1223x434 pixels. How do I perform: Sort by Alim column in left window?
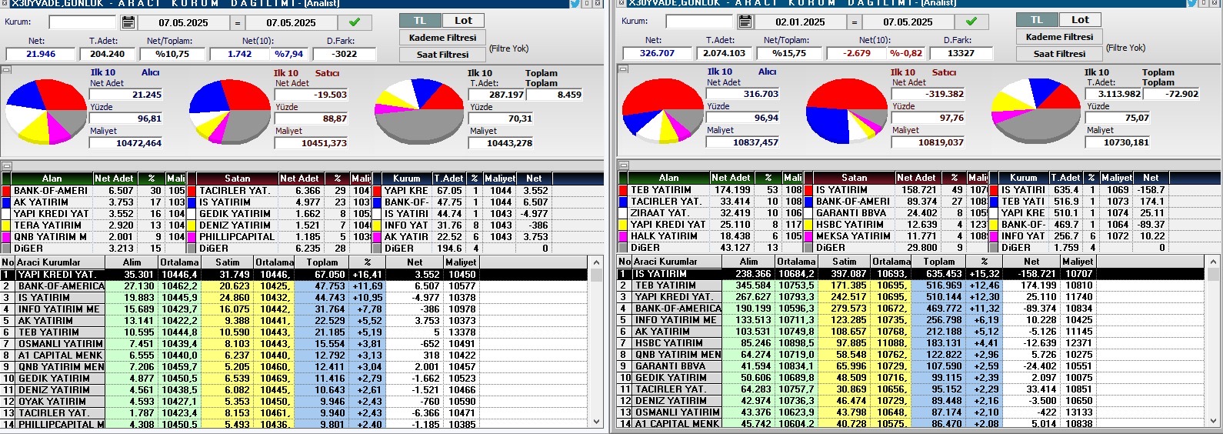pyautogui.click(x=132, y=262)
